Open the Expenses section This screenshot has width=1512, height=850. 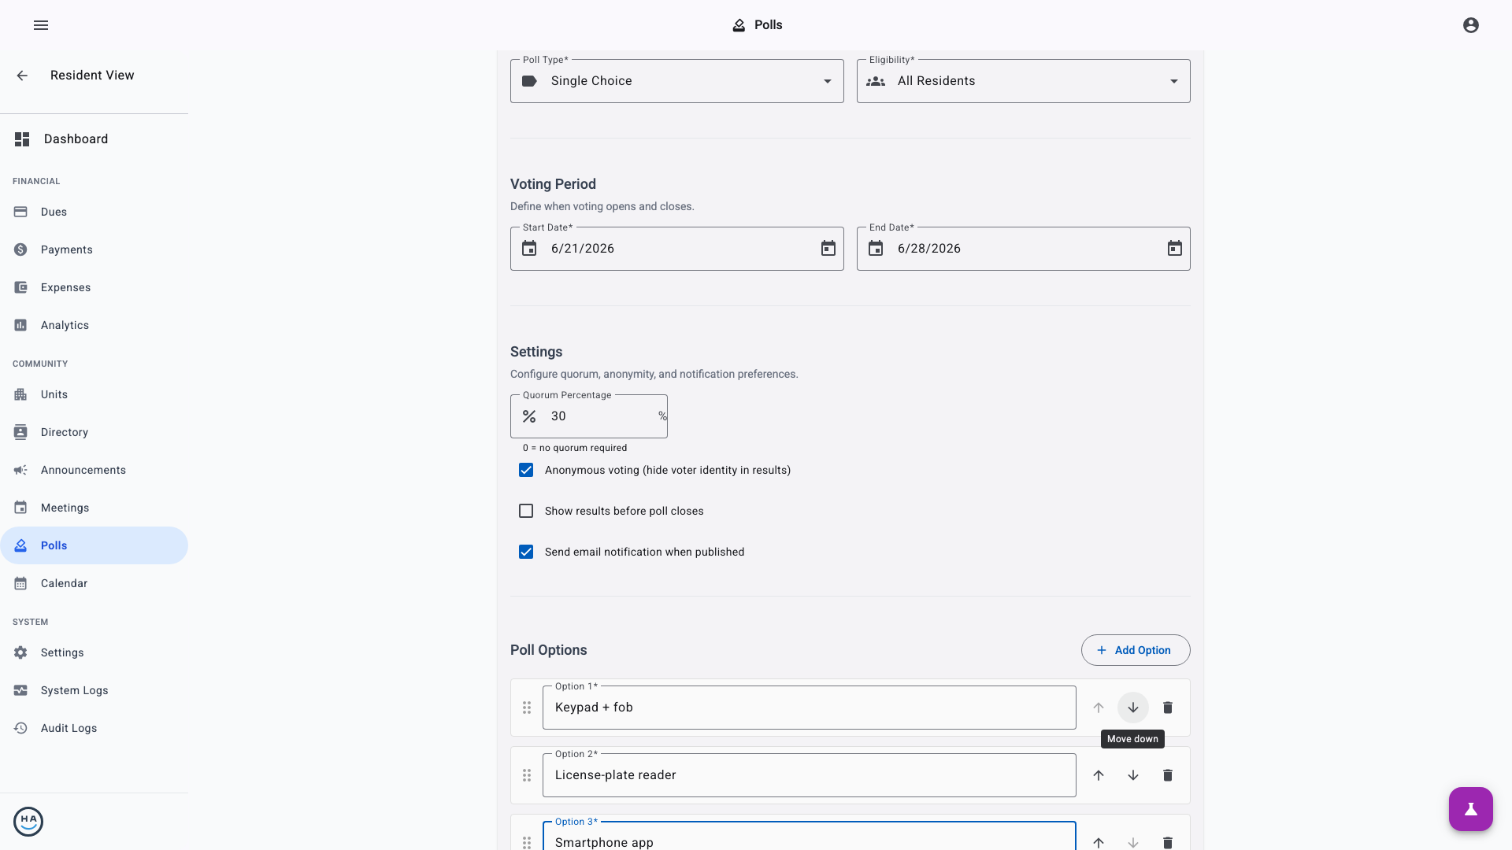point(94,287)
